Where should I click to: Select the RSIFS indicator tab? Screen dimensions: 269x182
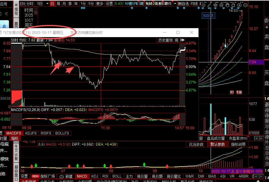46,133
